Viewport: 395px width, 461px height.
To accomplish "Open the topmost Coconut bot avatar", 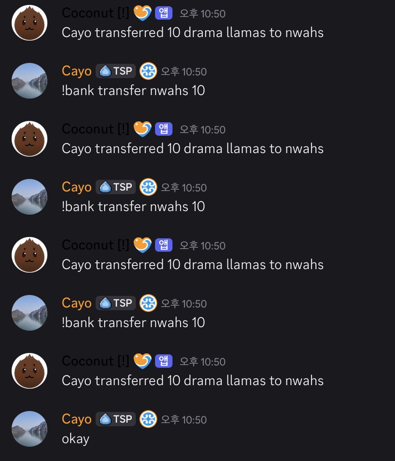I will click(29, 23).
